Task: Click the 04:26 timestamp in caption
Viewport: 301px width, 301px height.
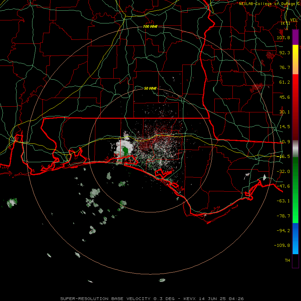Action: pos(236,299)
